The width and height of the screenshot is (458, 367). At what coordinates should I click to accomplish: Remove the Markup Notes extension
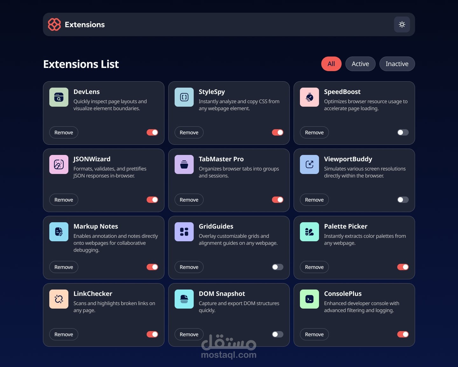(x=63, y=267)
